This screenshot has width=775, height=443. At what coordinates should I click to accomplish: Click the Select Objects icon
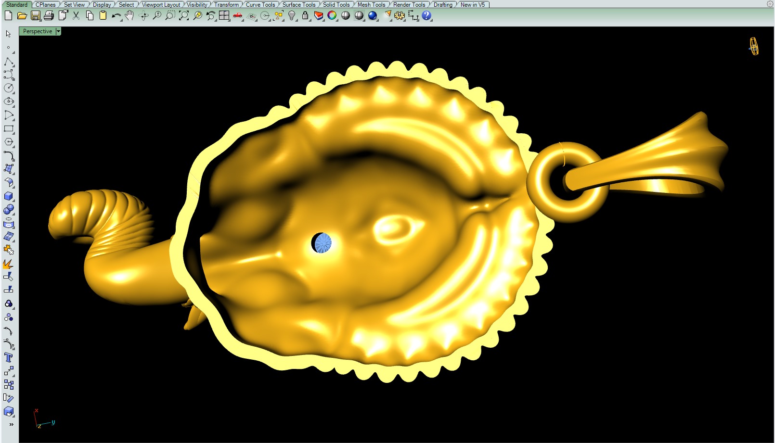coord(278,15)
